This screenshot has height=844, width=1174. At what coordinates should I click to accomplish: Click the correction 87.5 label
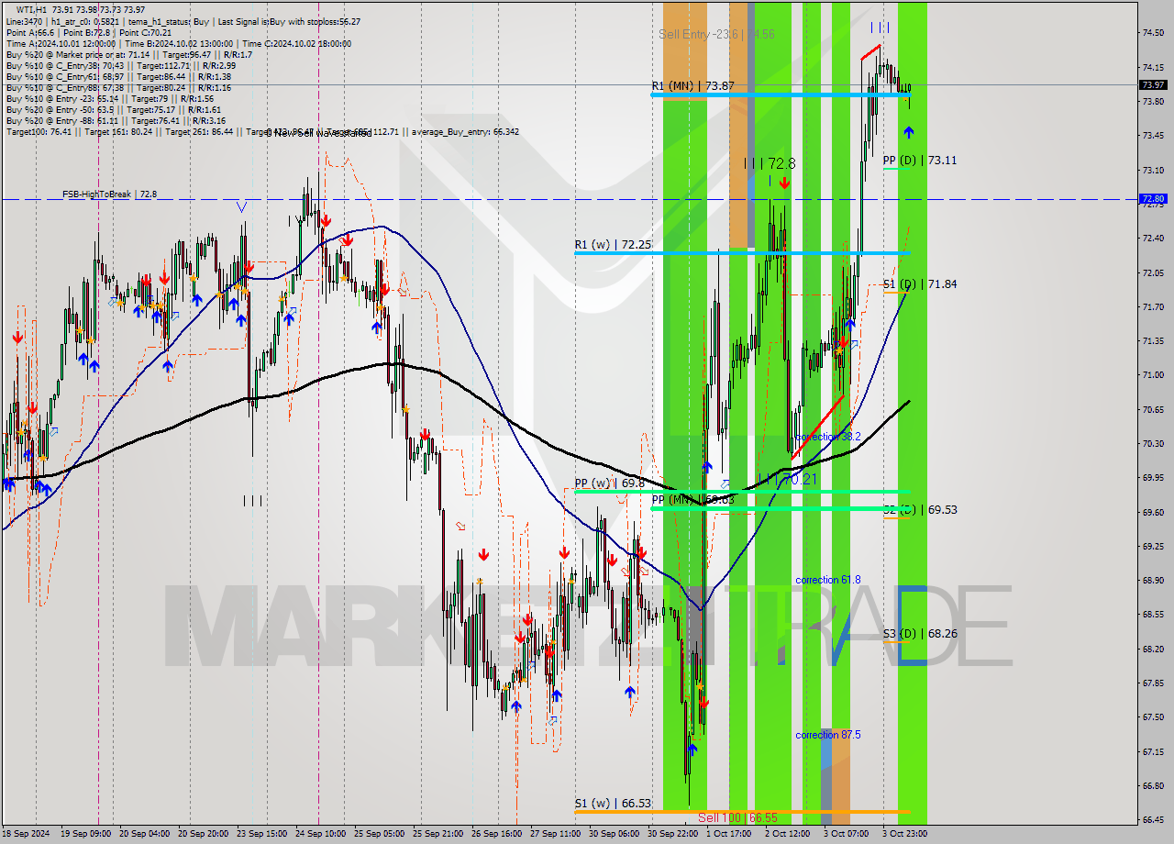(x=828, y=735)
